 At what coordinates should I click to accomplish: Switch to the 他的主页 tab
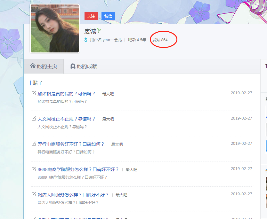click(44, 66)
